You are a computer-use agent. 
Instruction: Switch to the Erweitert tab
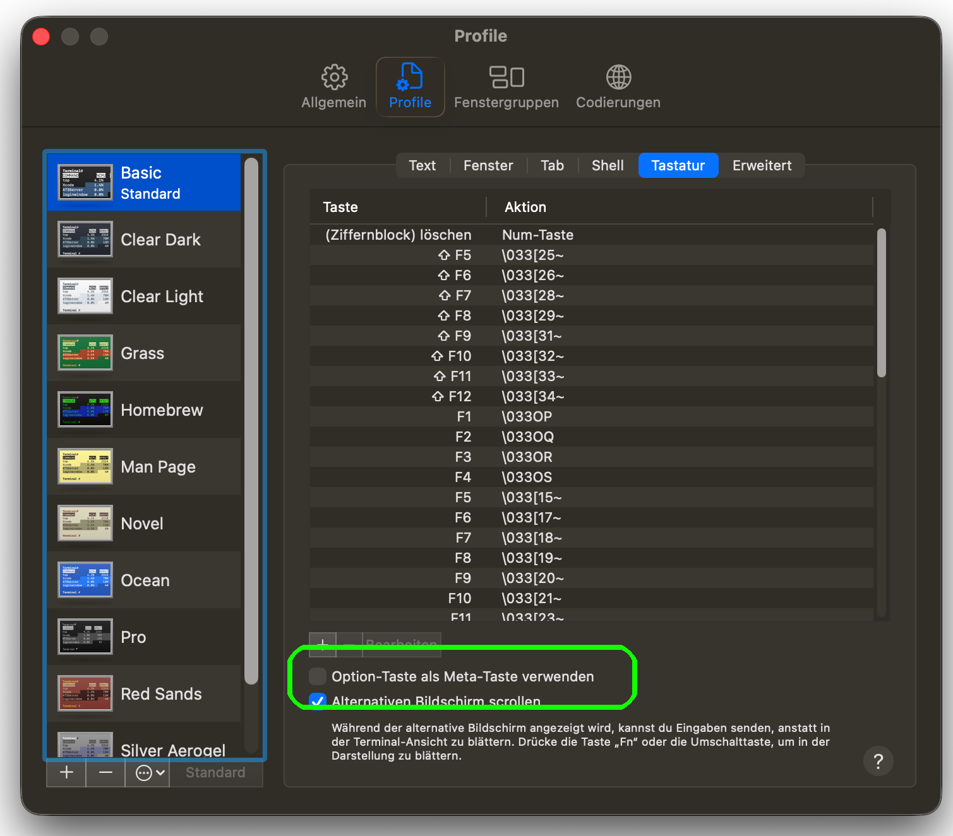point(762,165)
